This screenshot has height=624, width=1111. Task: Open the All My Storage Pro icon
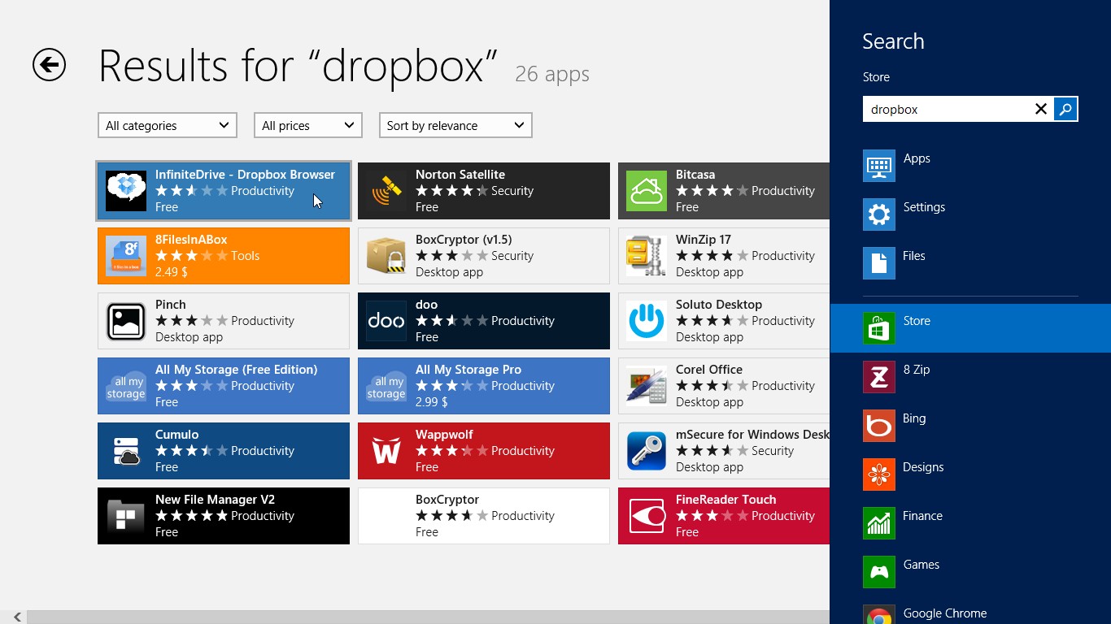point(386,386)
